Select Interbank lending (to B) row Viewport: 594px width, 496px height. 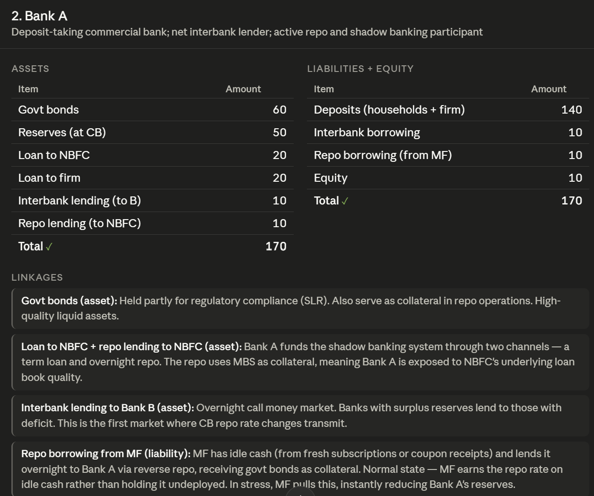[152, 201]
